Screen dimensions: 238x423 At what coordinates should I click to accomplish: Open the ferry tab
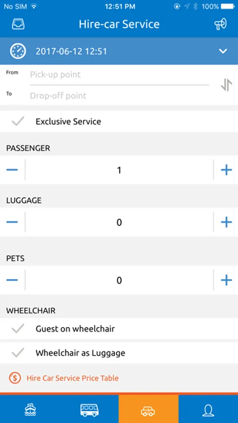[30, 409]
